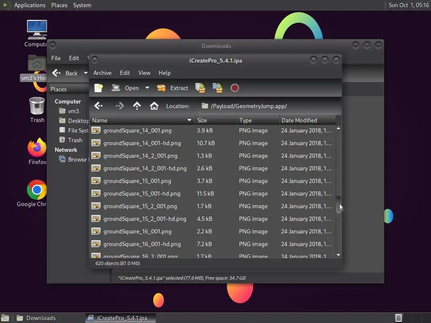Open Edit menu in Downloads window
Viewport: 431px width, 323px height.
(74, 58)
